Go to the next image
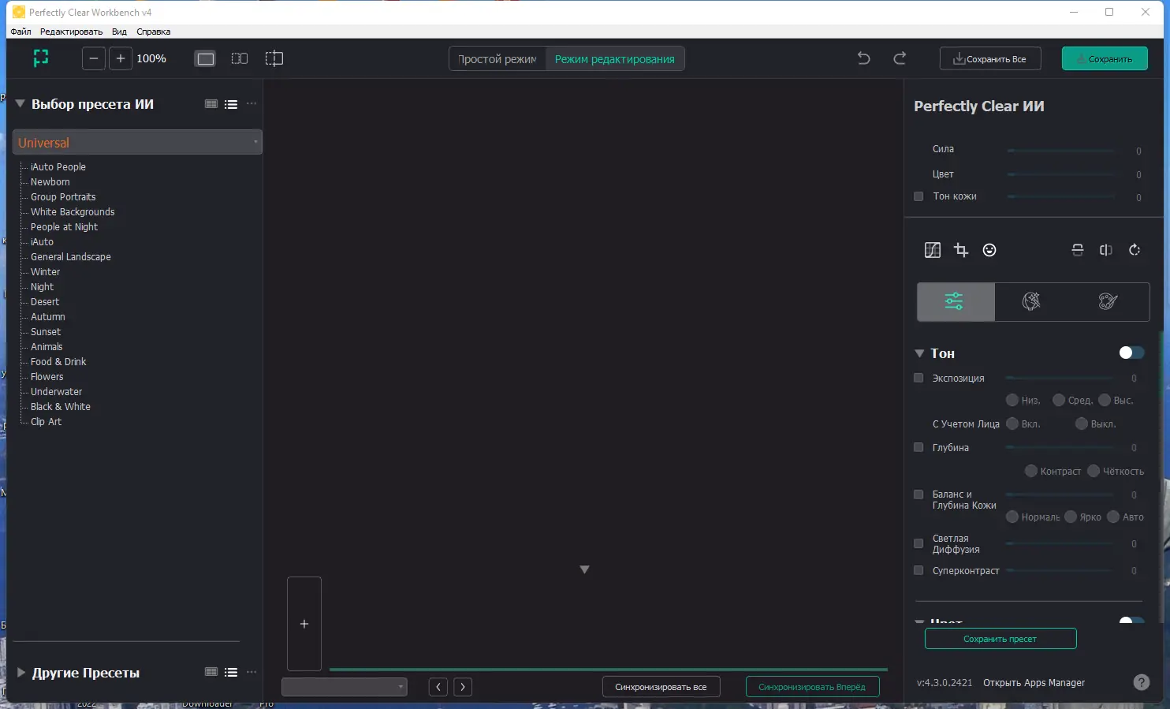1170x709 pixels. pos(463,687)
